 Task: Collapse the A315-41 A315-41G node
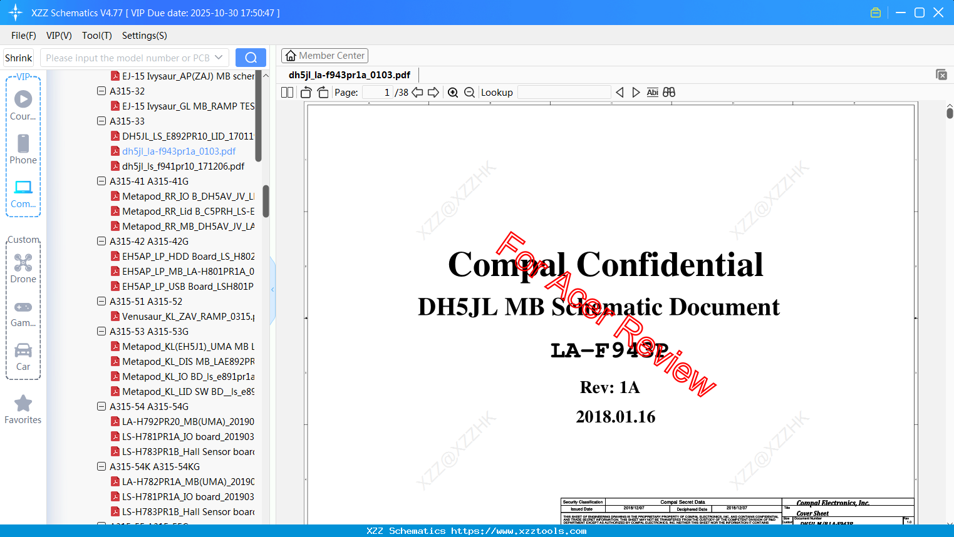(101, 181)
